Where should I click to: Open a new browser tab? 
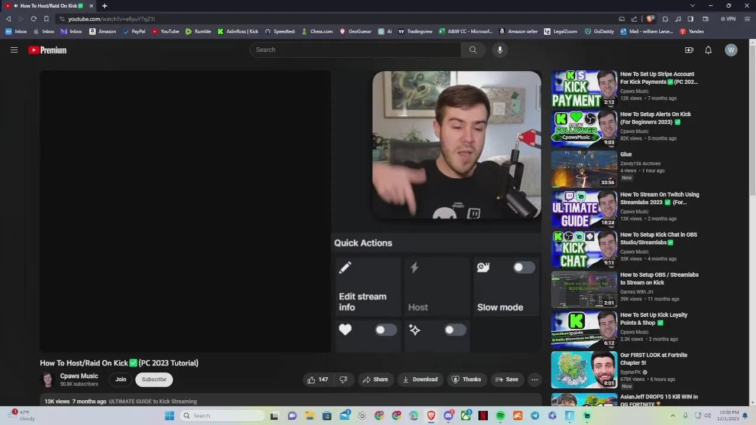(105, 6)
